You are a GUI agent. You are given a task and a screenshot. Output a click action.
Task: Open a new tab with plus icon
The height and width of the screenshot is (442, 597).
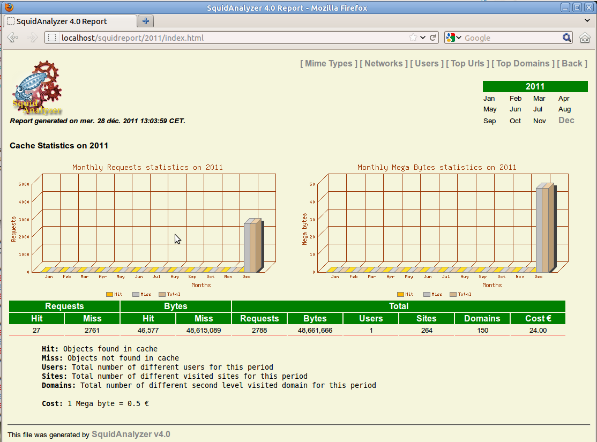145,21
